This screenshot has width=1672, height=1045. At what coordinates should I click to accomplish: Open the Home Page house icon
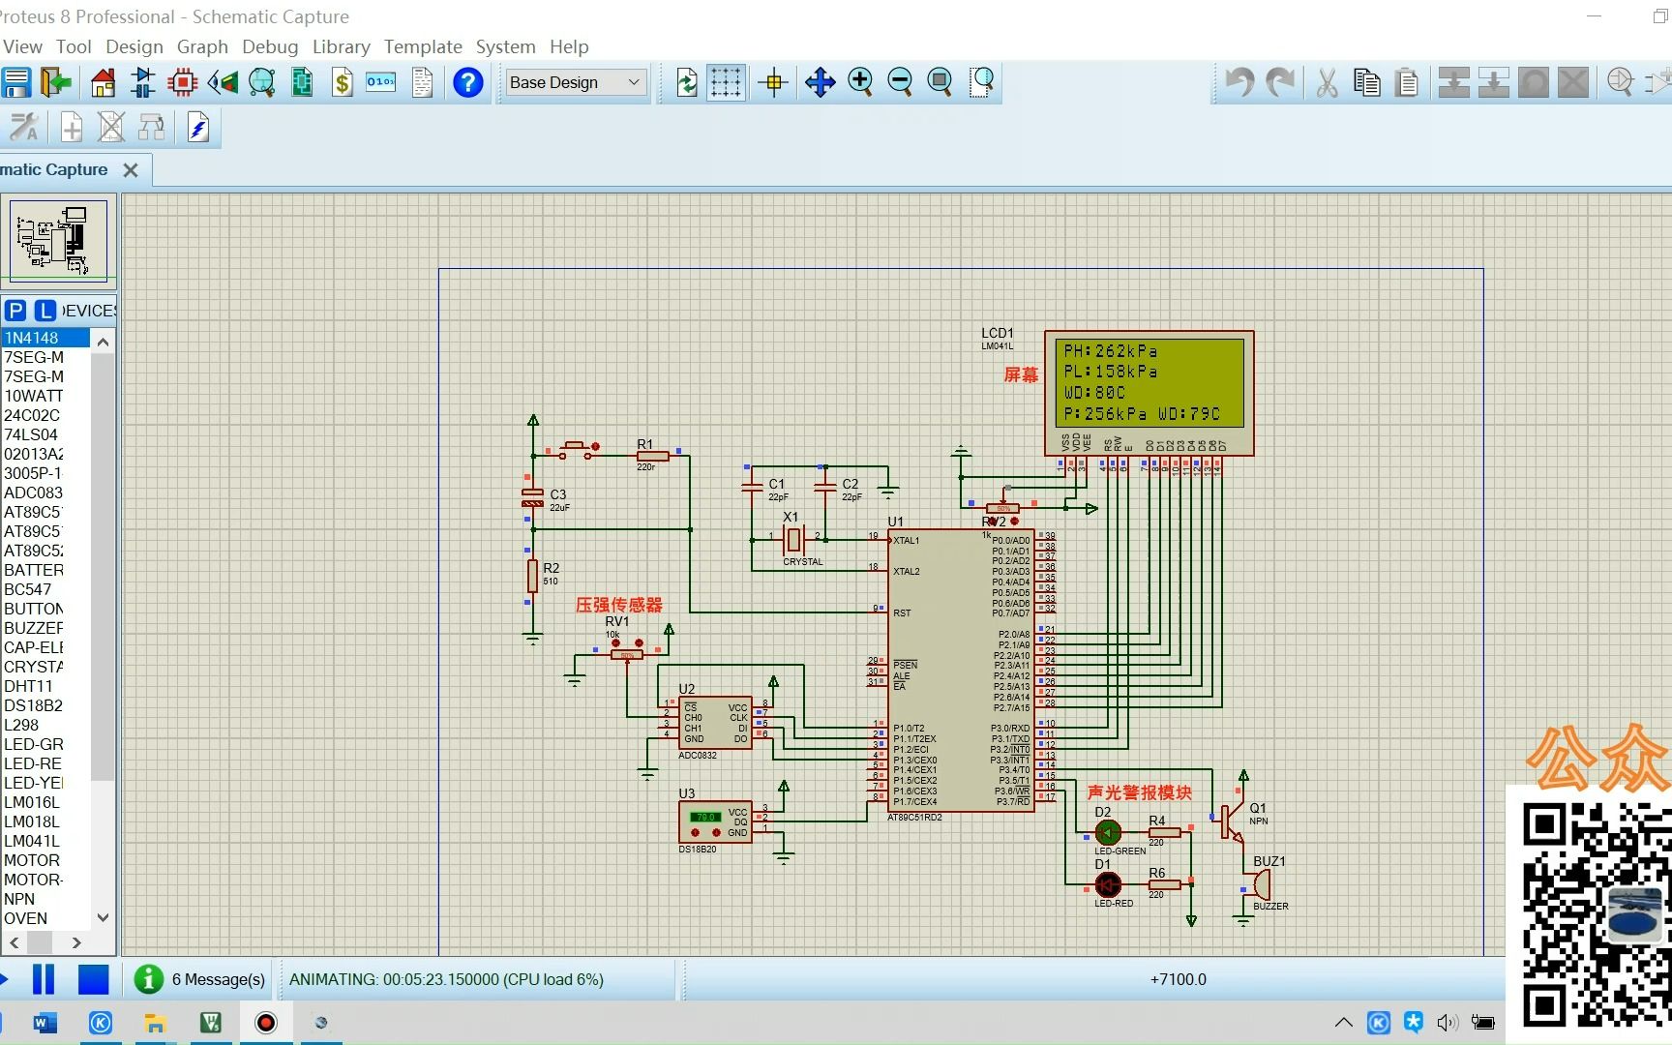pyautogui.click(x=103, y=82)
